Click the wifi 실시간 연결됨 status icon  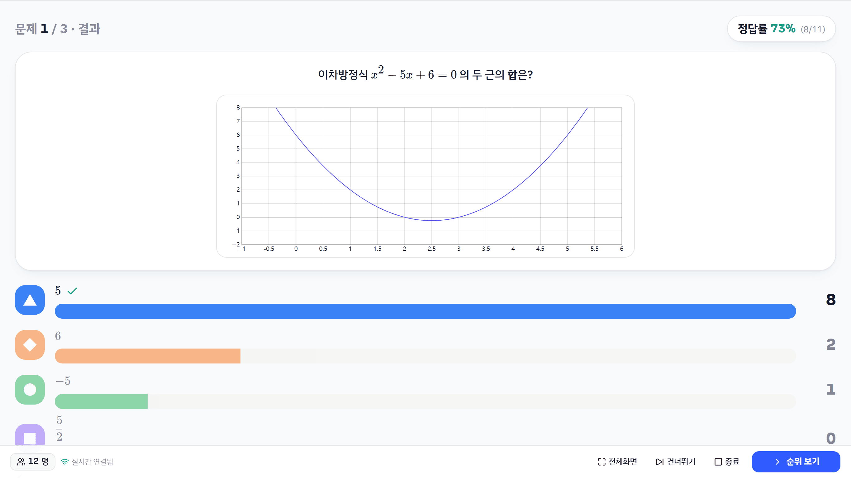pos(65,462)
